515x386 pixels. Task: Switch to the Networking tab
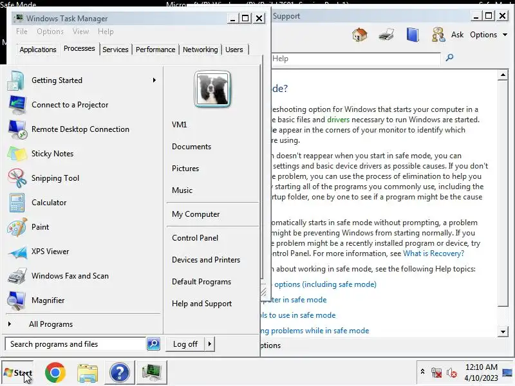click(200, 50)
